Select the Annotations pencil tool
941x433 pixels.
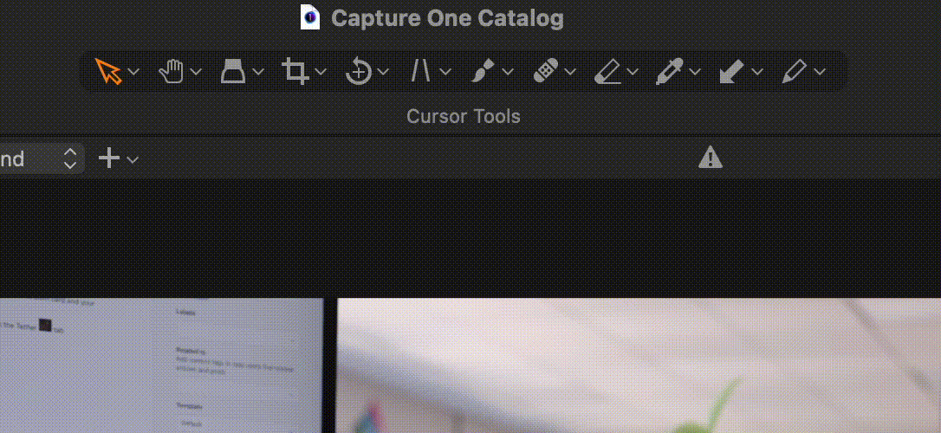pyautogui.click(x=795, y=71)
